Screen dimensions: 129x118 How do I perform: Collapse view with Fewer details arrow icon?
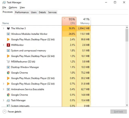(x=4, y=112)
